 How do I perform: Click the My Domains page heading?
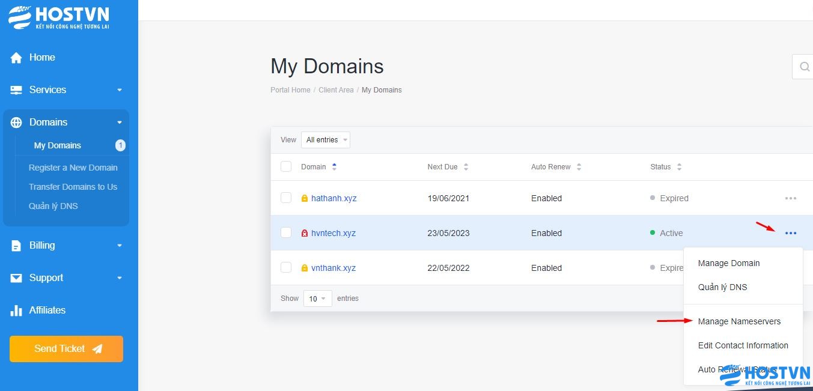(x=327, y=66)
